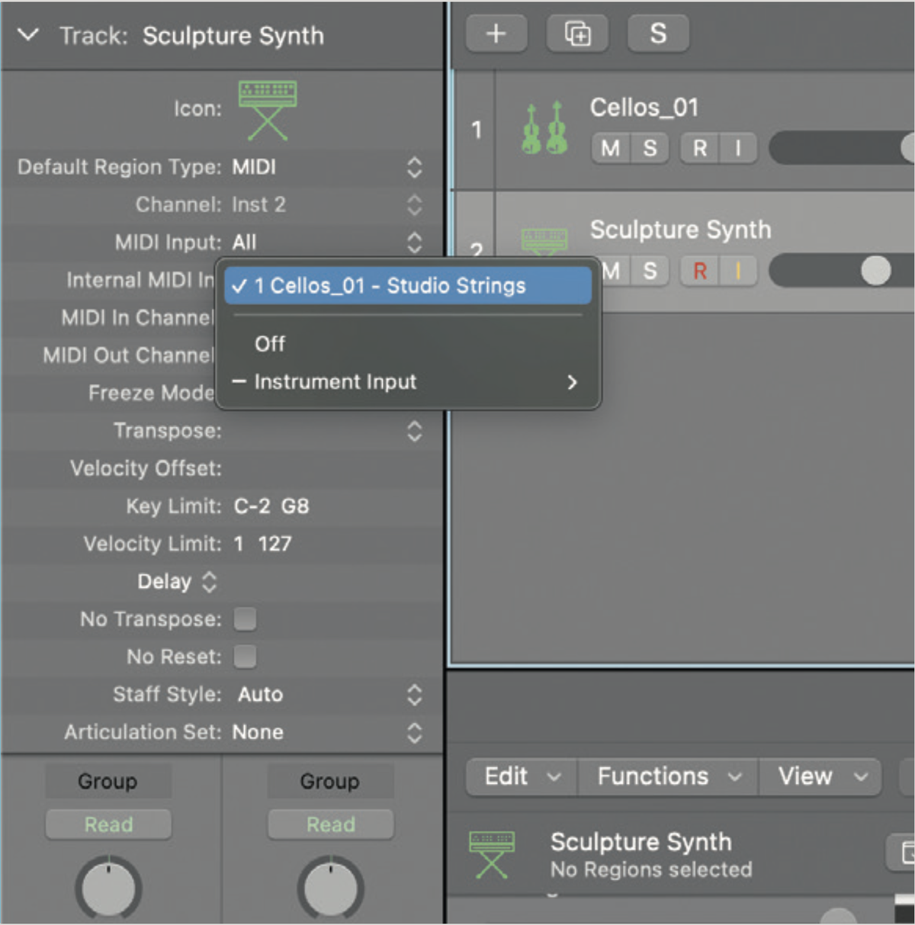Enable input monitoring on Sculpture Synth track
Image resolution: width=915 pixels, height=925 pixels.
coord(737,271)
